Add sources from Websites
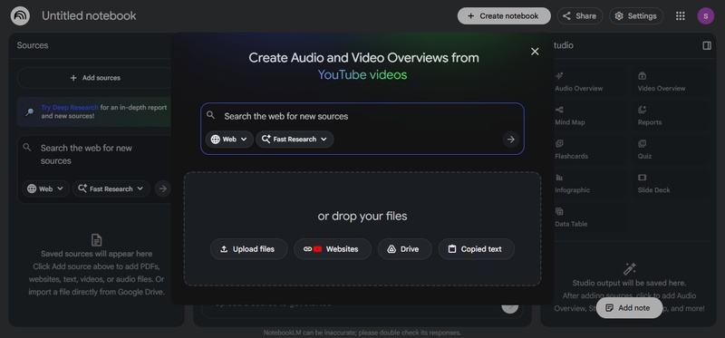Viewport: 725px width, 338px height. 333,249
